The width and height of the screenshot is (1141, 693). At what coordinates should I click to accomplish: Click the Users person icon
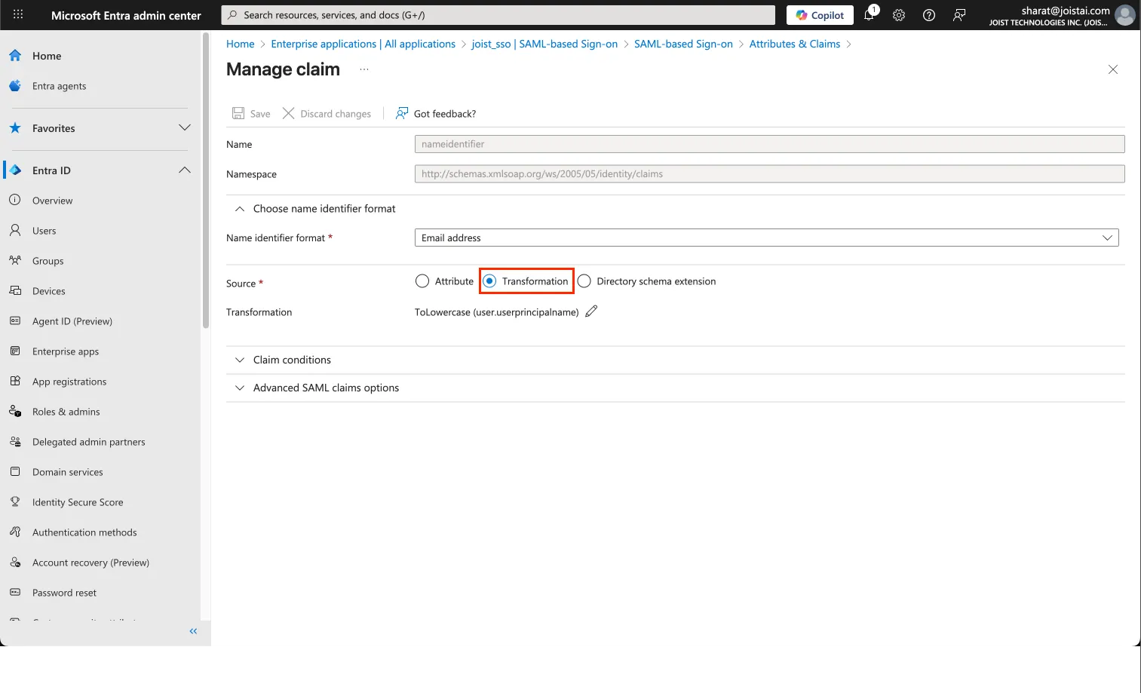point(15,231)
